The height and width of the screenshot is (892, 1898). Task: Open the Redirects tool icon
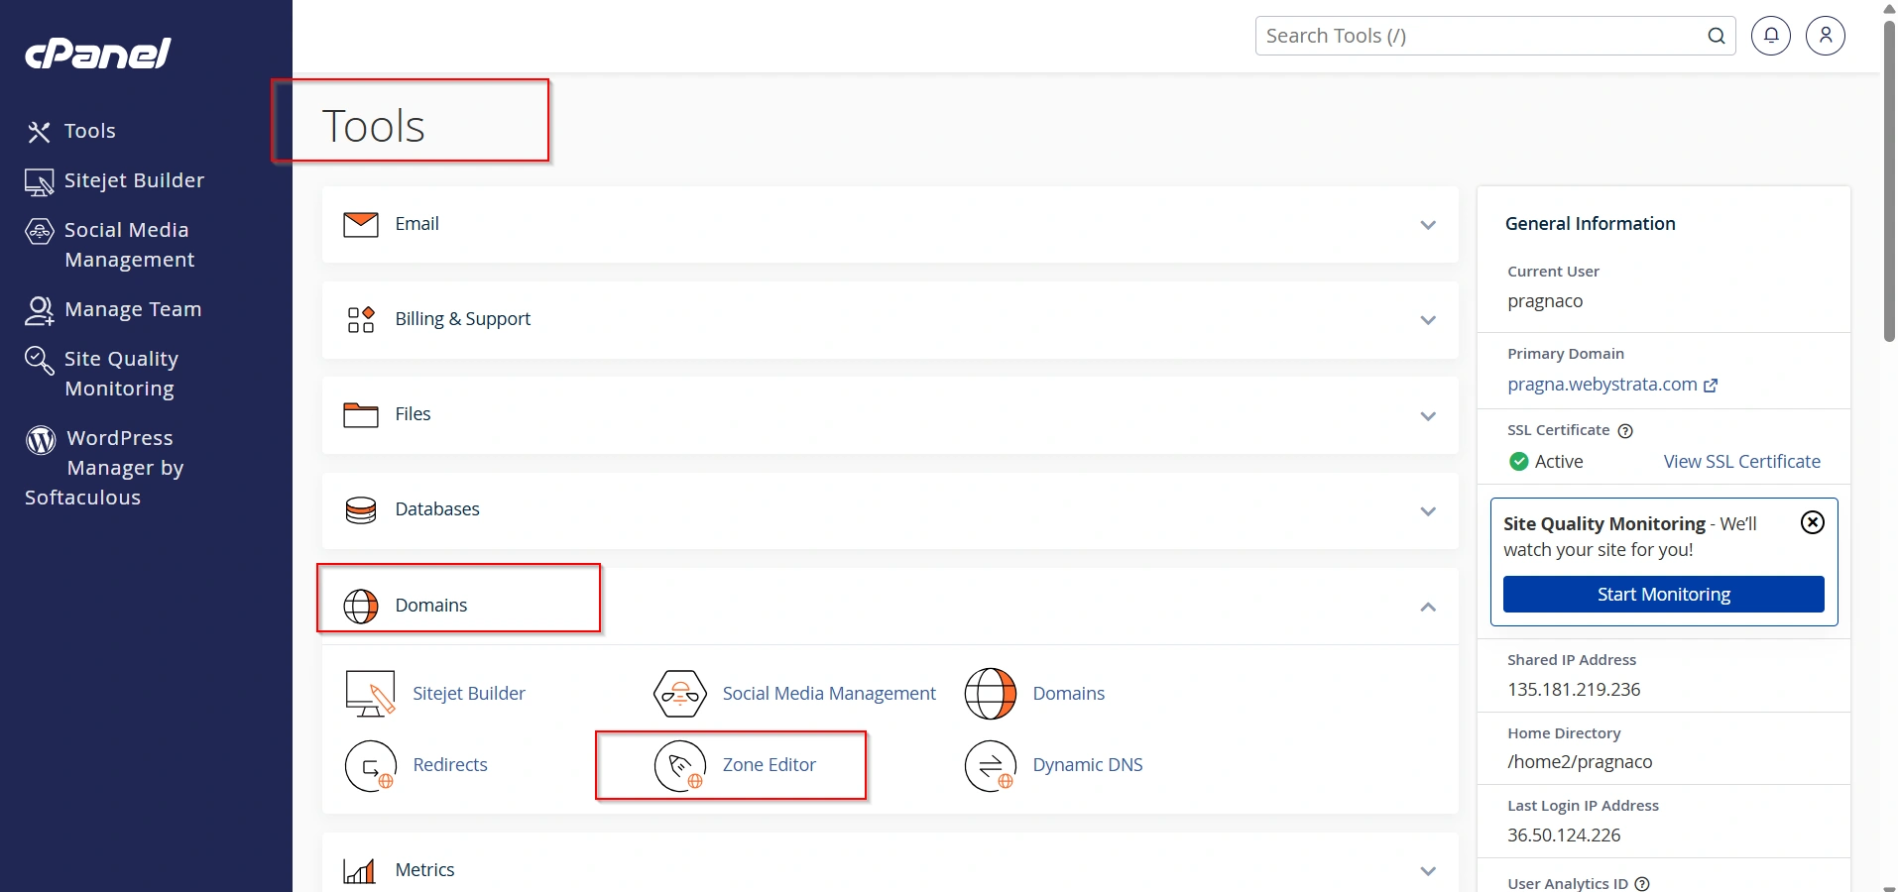tap(371, 766)
